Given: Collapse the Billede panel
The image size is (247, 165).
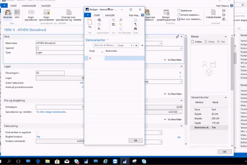Looking at the screenshot, I should click(x=226, y=37).
